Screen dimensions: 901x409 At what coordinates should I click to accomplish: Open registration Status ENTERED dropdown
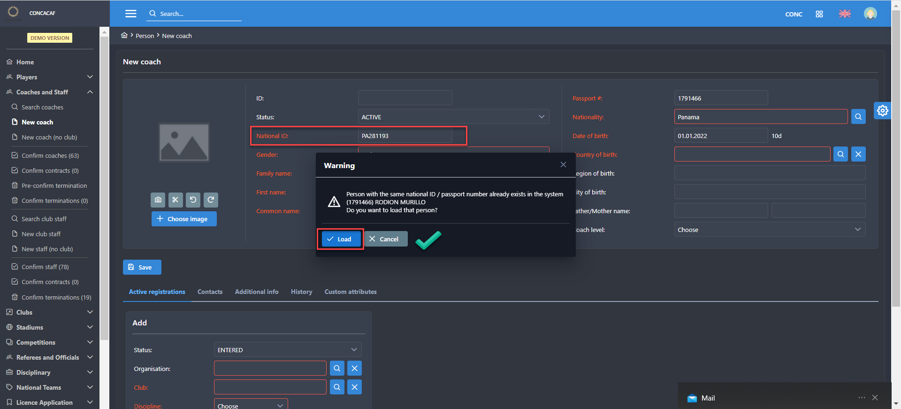pos(287,350)
